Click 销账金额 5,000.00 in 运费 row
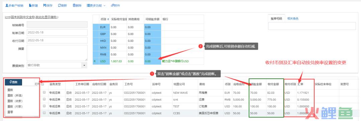The image size is (361, 121). point(258,100)
